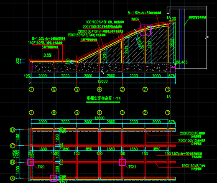This screenshot has width=217, height=183.
Task: Select the 10% slope label
Action: point(173,19)
